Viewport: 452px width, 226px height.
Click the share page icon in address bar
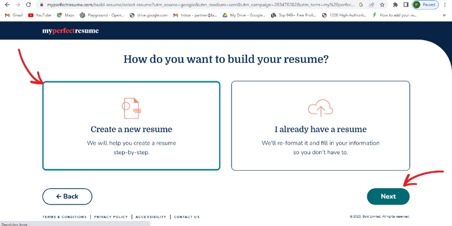click(371, 5)
